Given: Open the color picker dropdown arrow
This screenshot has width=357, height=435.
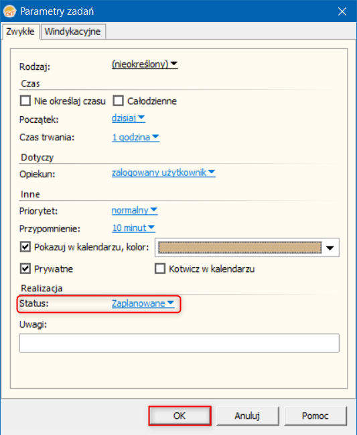Looking at the screenshot, I should 330,248.
